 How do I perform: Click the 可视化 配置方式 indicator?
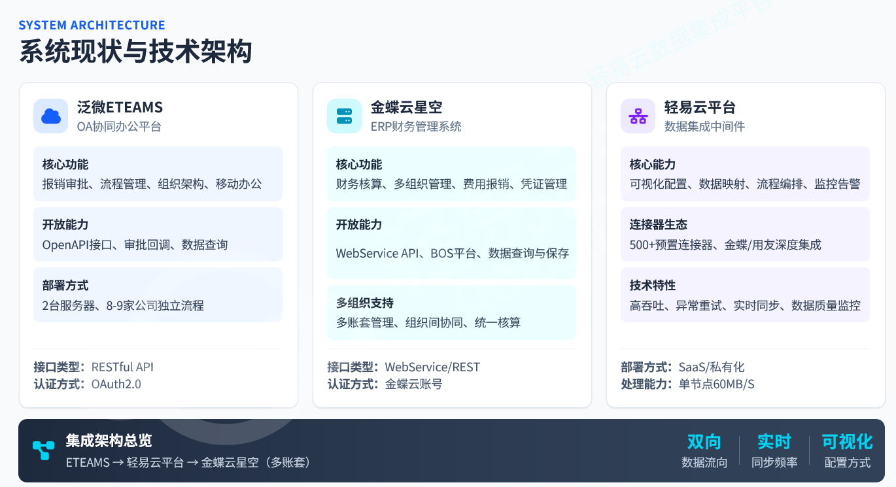coord(847,451)
